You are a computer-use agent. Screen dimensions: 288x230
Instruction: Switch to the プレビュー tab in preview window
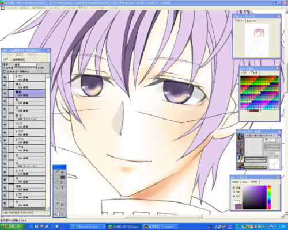(239, 21)
